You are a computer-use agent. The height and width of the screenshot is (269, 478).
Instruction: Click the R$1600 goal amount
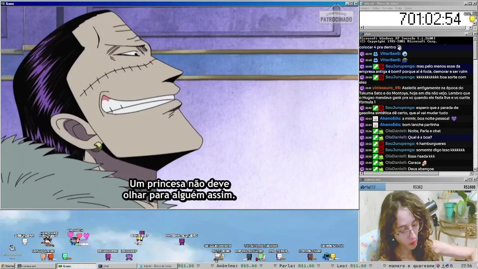tap(469, 187)
